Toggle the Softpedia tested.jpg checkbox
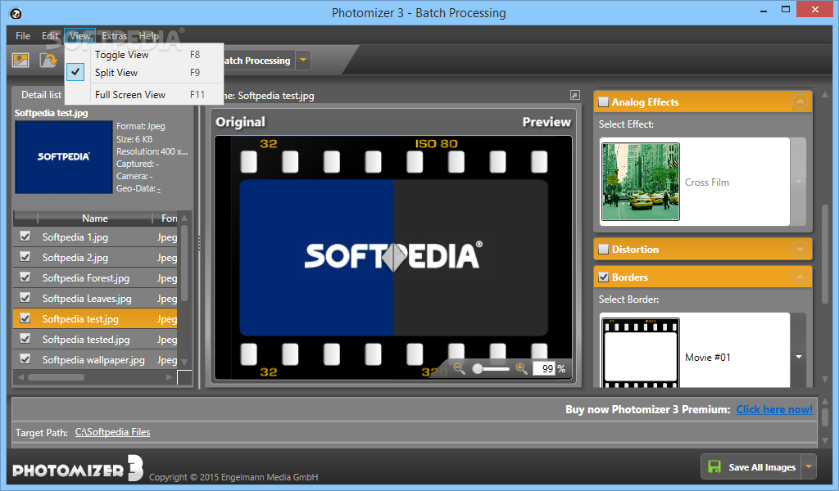 pyautogui.click(x=25, y=338)
